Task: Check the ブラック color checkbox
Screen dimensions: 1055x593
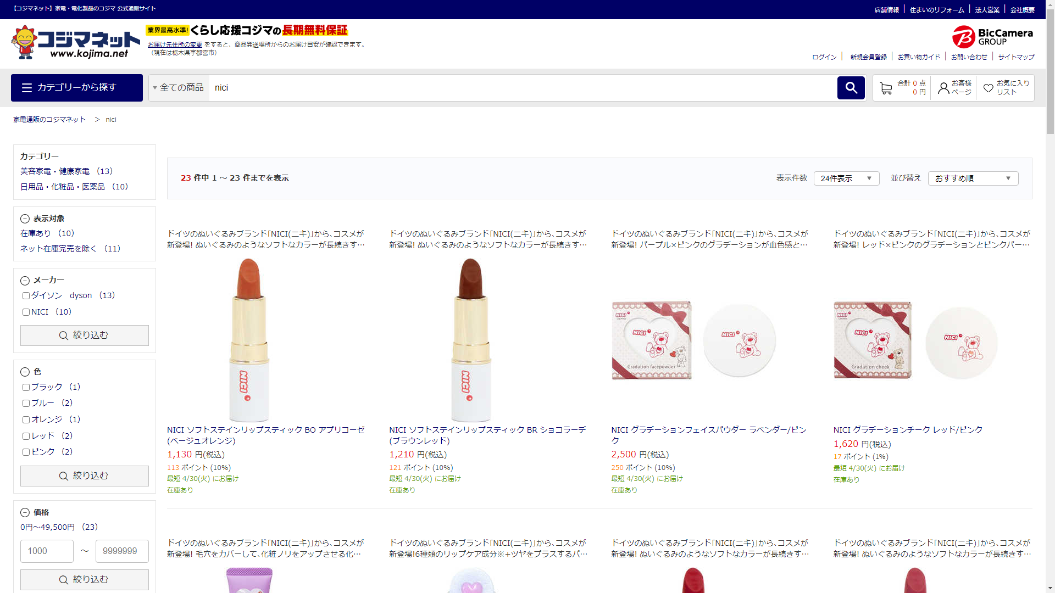Action: click(x=26, y=387)
